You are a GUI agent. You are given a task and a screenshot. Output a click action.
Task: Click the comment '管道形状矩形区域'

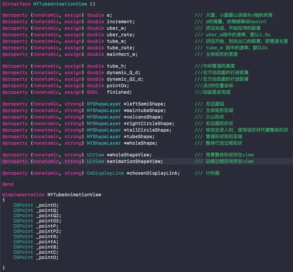click(x=224, y=136)
